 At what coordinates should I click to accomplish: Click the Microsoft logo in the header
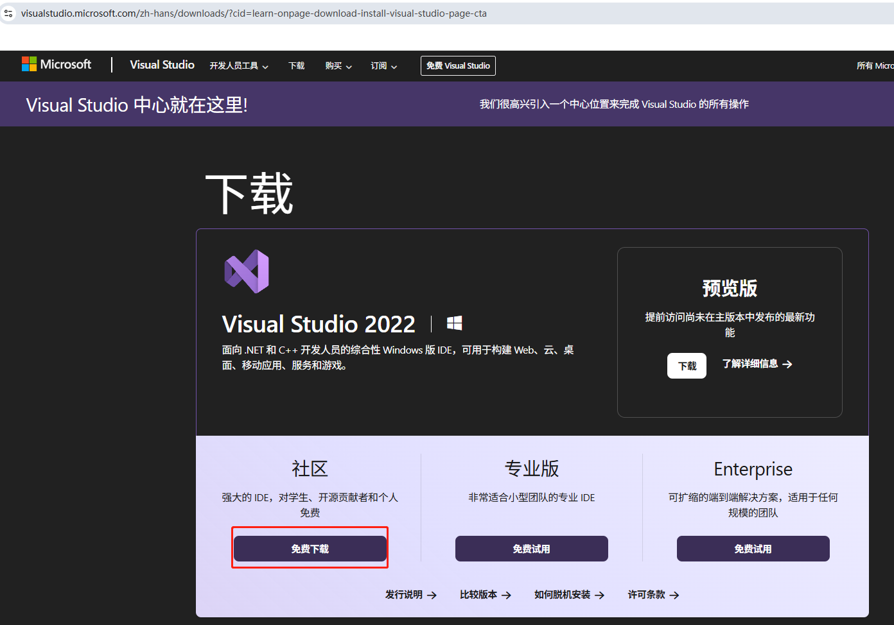click(57, 64)
